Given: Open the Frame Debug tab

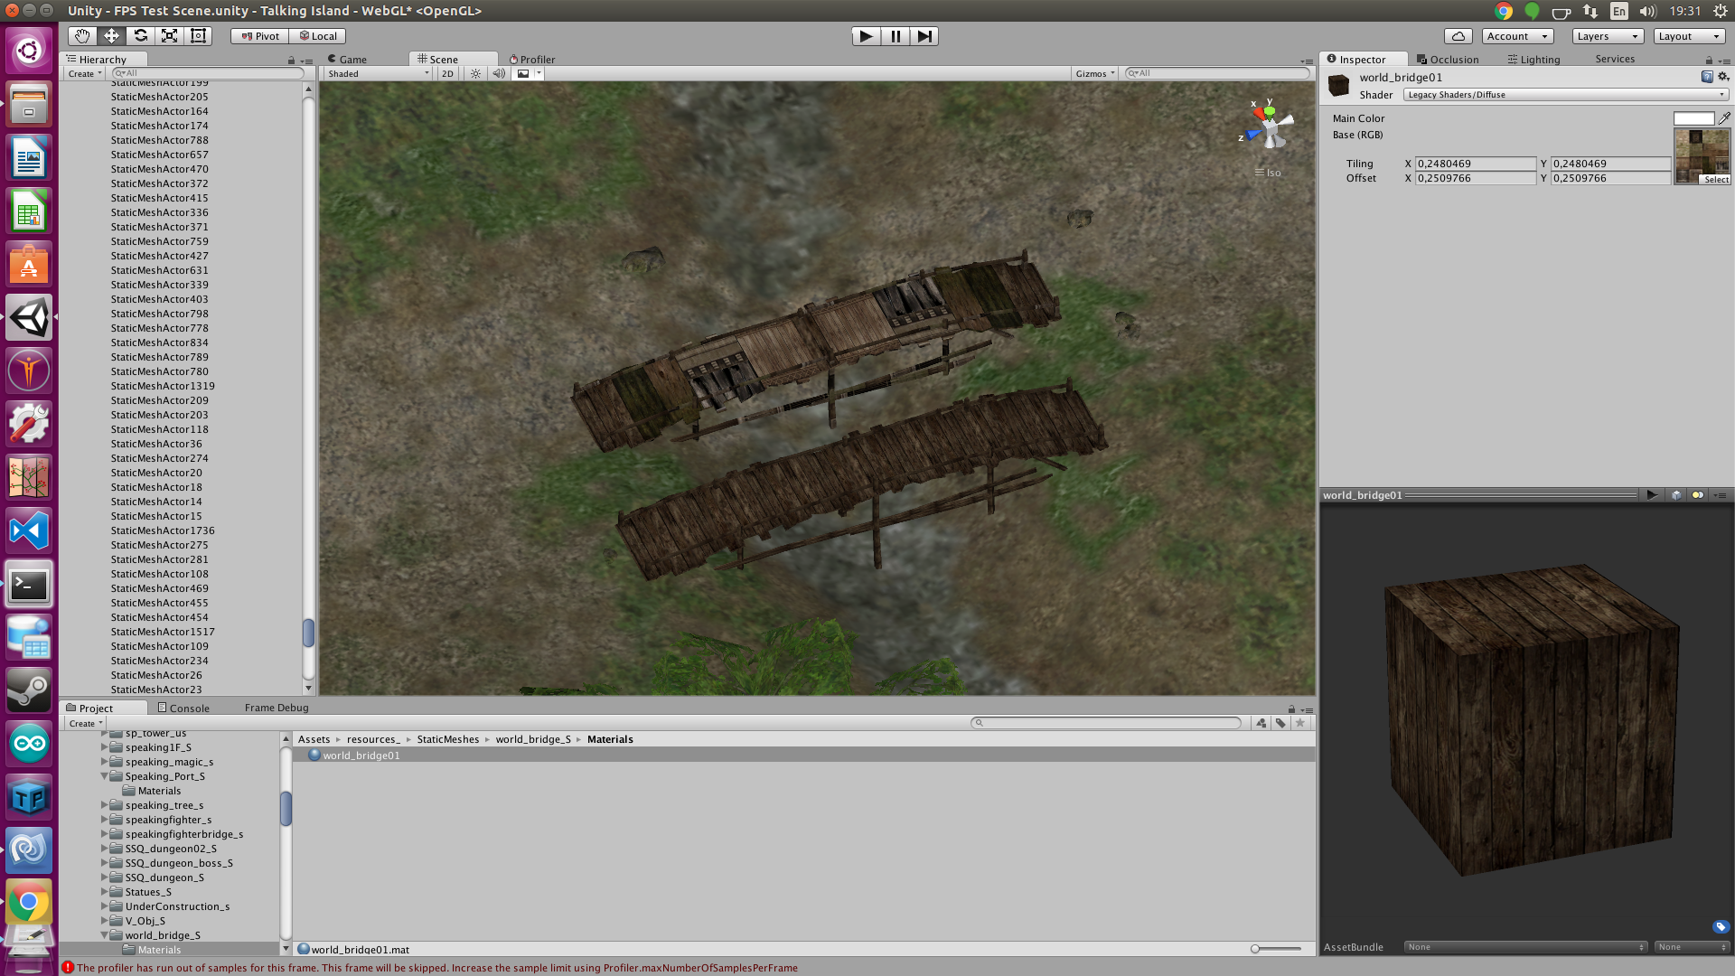Looking at the screenshot, I should [x=277, y=709].
